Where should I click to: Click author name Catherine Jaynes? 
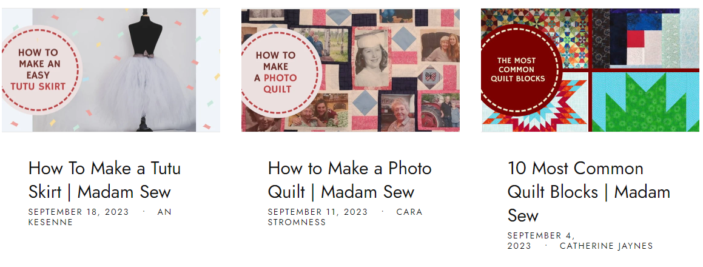[606, 246]
